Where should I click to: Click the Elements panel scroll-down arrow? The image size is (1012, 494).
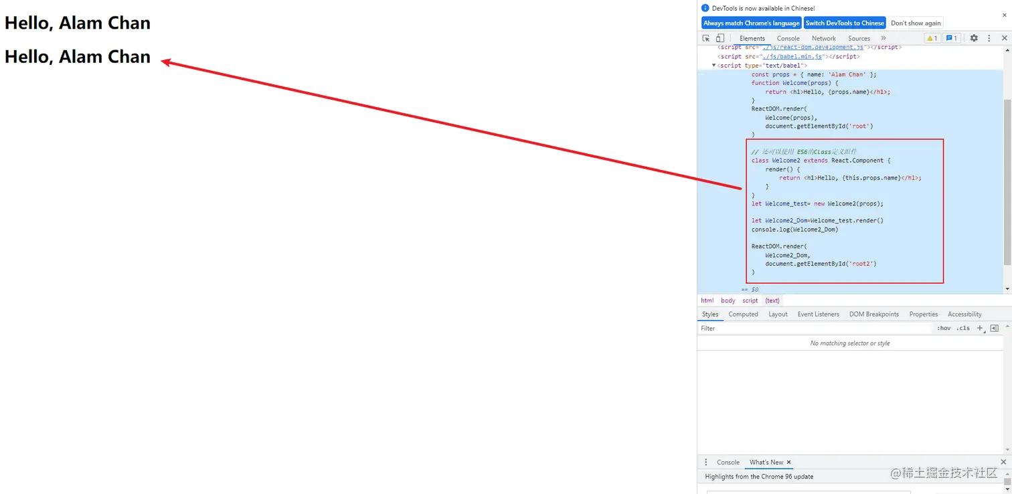(x=1008, y=289)
